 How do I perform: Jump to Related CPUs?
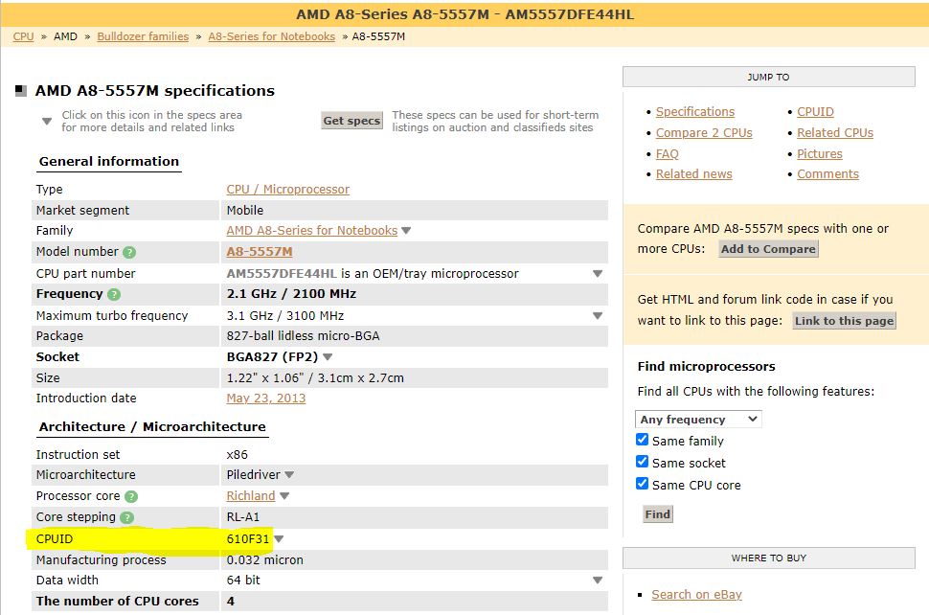click(835, 133)
